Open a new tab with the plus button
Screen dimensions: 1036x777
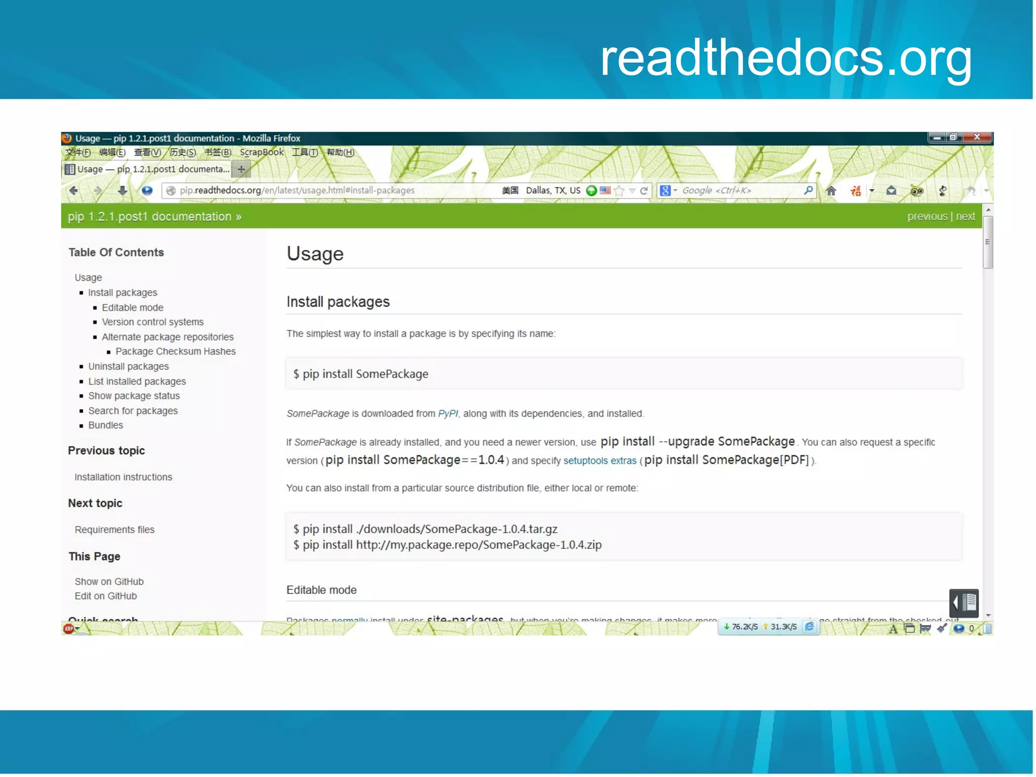click(x=242, y=169)
